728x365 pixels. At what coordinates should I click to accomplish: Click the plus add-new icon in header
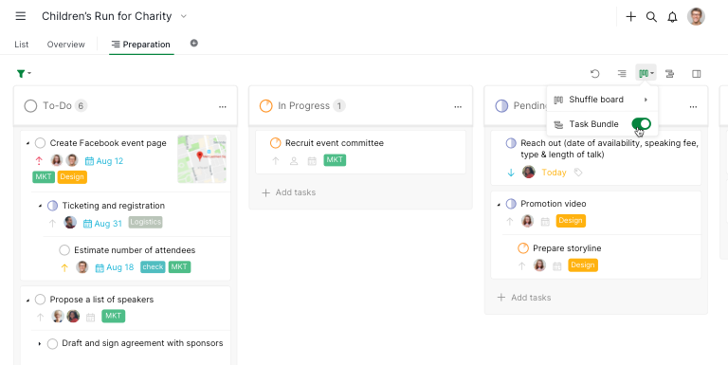(x=630, y=17)
